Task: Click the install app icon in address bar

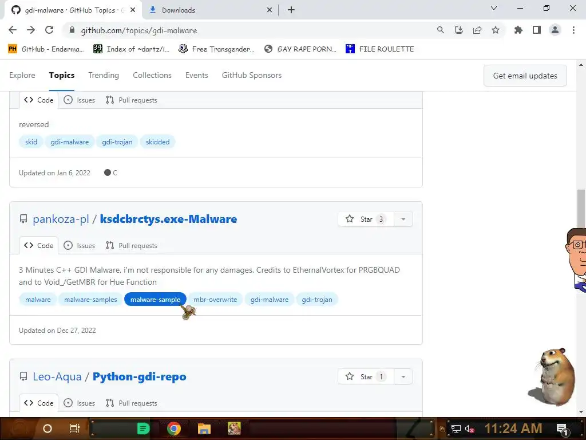Action: point(459,30)
